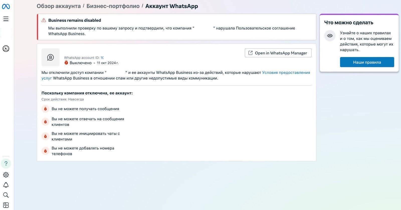Click the Выключено status label

coord(80,63)
